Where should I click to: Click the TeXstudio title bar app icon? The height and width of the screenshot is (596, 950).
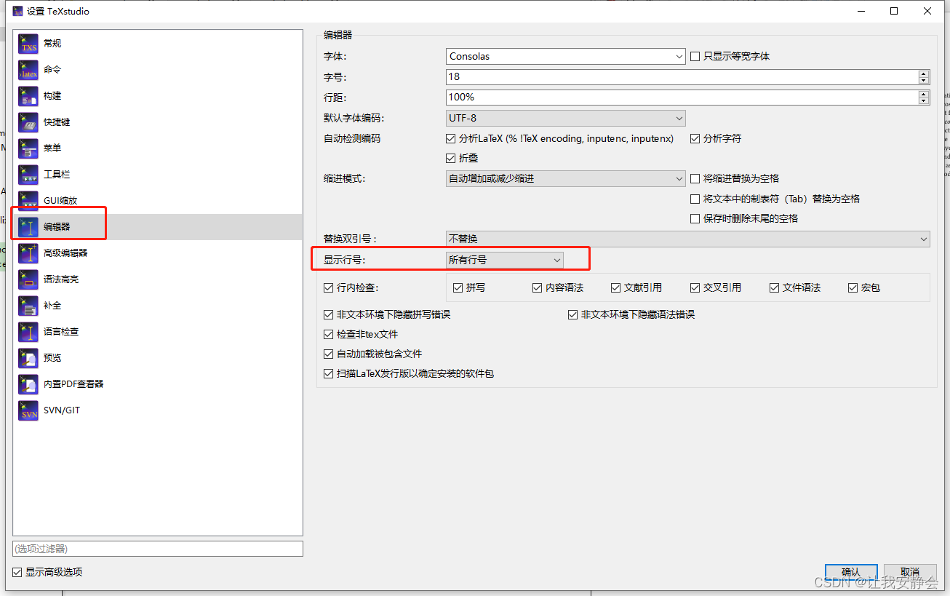(x=17, y=11)
